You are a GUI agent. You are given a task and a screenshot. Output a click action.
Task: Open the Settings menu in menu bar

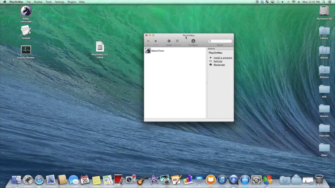59,2
